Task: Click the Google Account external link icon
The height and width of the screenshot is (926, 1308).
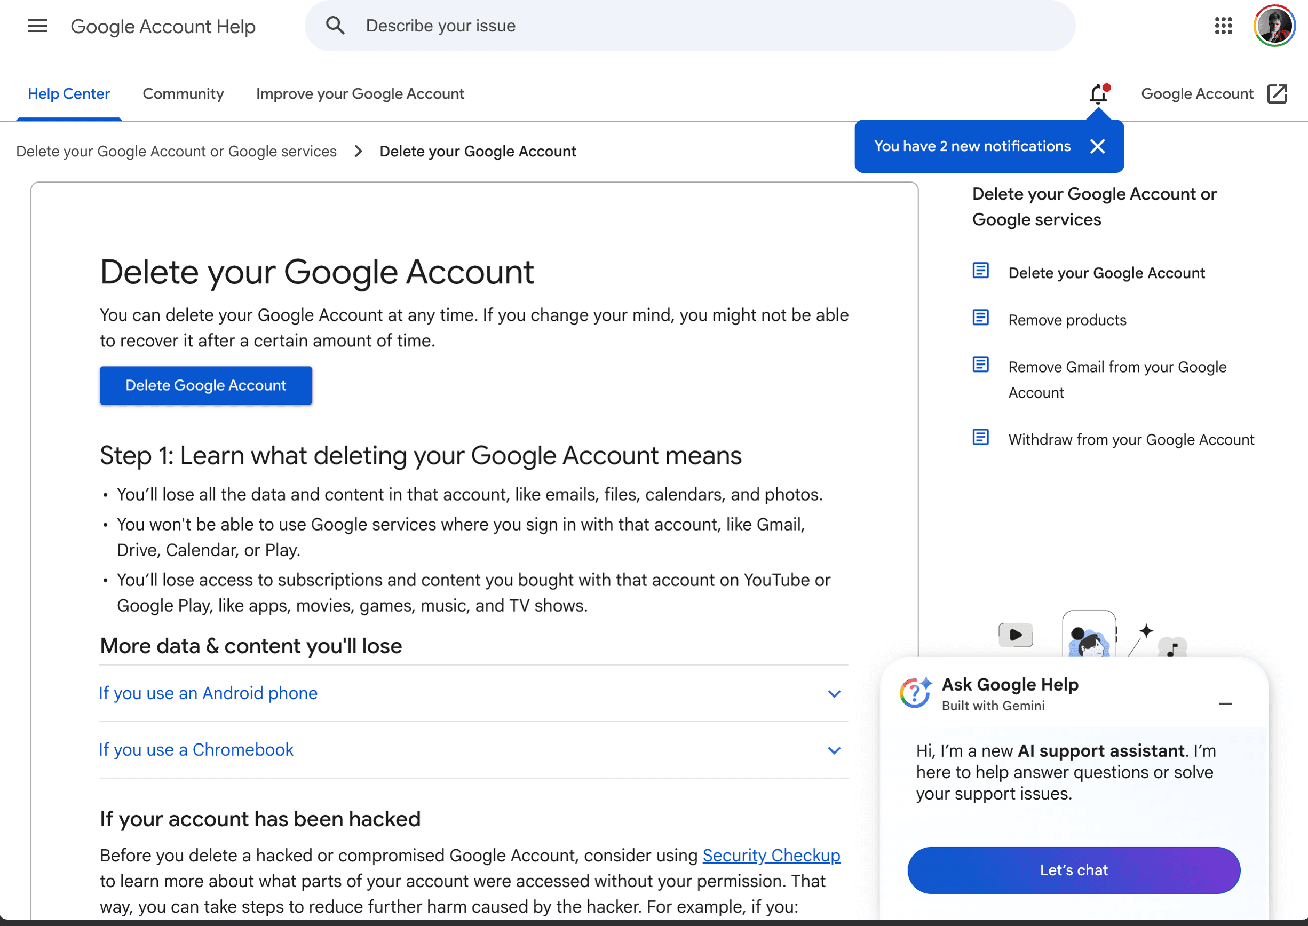Action: pyautogui.click(x=1277, y=93)
